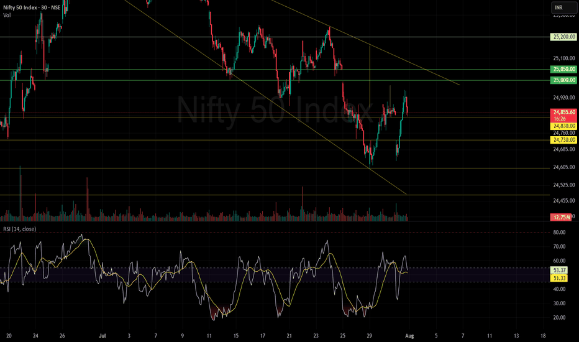Click date 18 on the time axis
Viewport: 579px width, 342px height.
(x=543, y=336)
